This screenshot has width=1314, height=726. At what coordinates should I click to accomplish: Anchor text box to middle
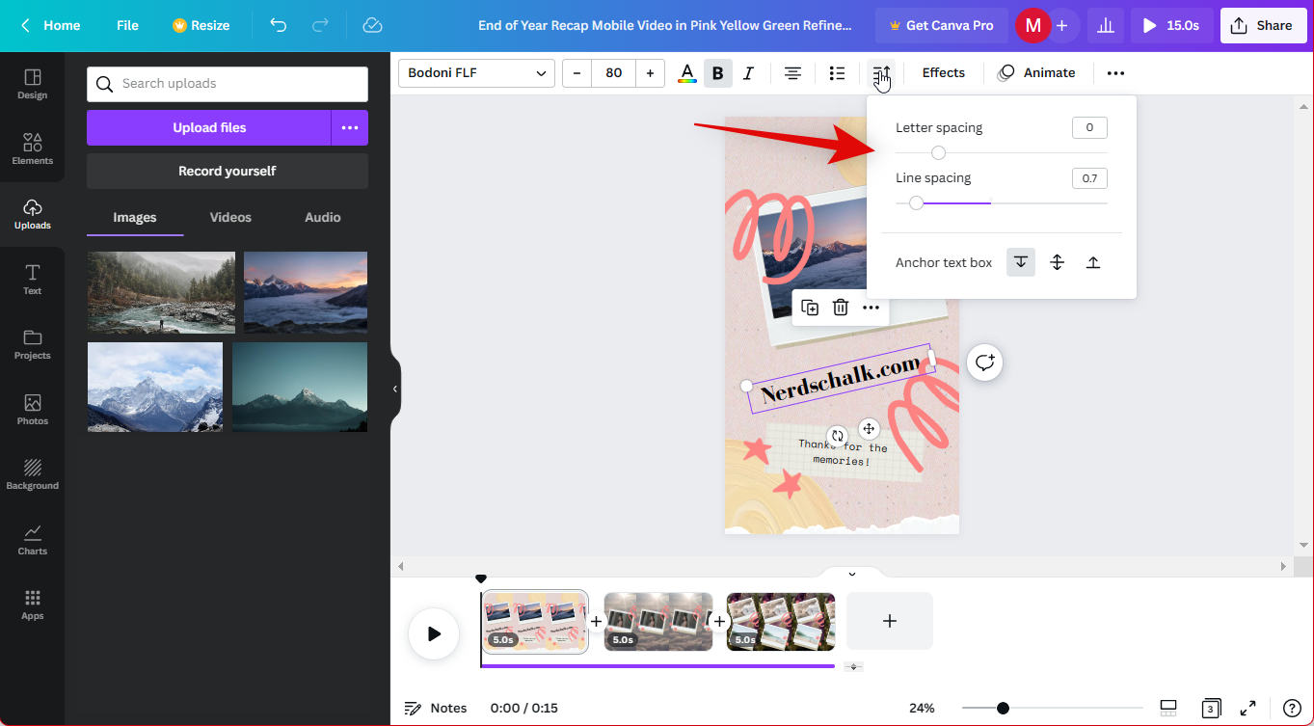coord(1057,262)
